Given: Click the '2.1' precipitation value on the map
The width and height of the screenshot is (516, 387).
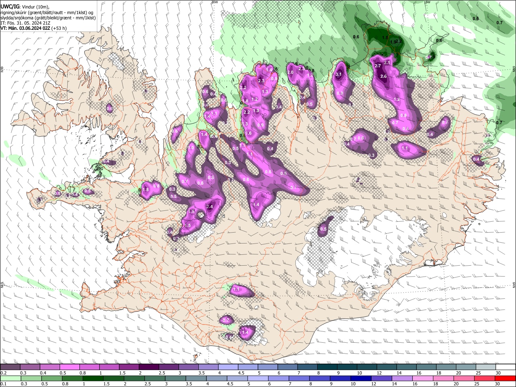Looking at the screenshot, I should tap(387, 62).
